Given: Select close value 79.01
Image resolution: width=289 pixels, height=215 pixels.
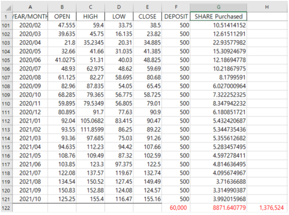Looking at the screenshot, I should 147,103.
